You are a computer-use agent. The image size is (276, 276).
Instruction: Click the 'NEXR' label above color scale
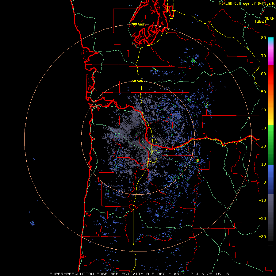click(269, 18)
